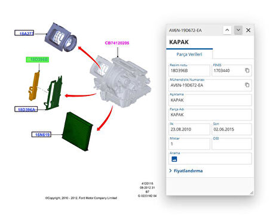Close the KAPAK part details panel
This screenshot has height=219, width=270.
coord(248,30)
